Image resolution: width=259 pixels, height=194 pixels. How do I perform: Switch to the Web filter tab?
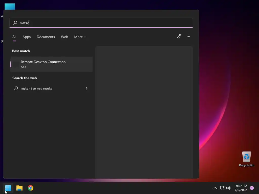pyautogui.click(x=64, y=37)
